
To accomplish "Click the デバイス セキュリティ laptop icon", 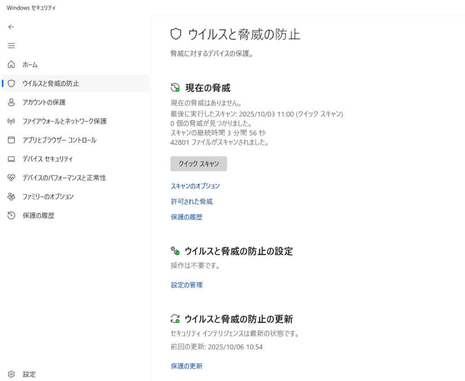I will (x=12, y=159).
